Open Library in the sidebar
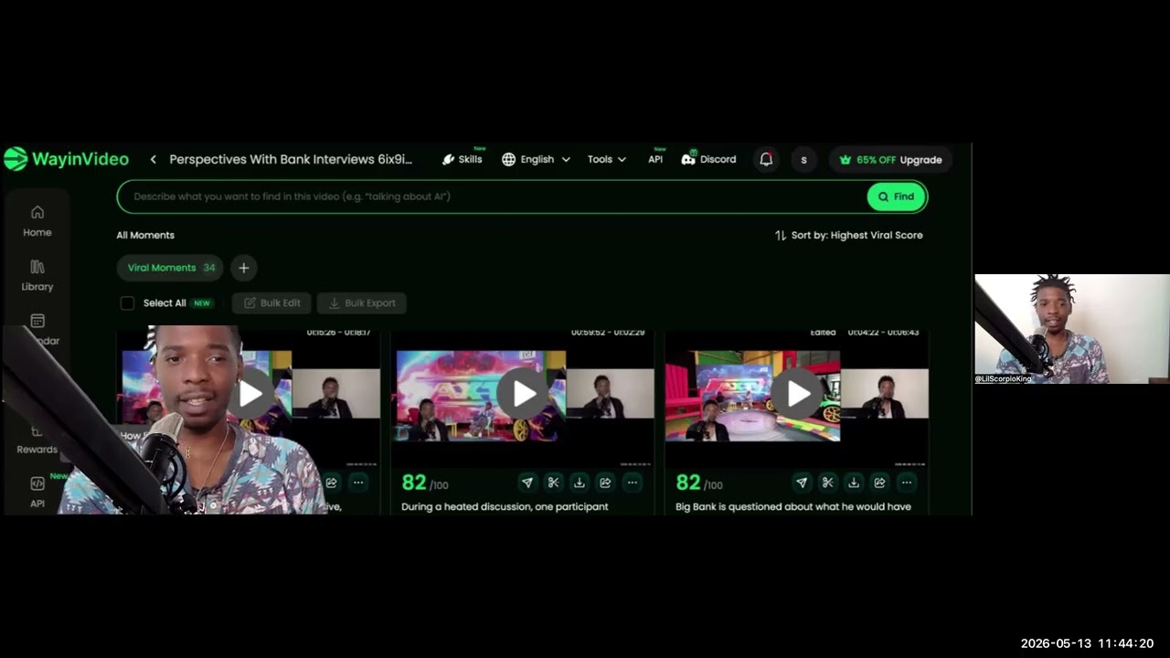 (37, 275)
